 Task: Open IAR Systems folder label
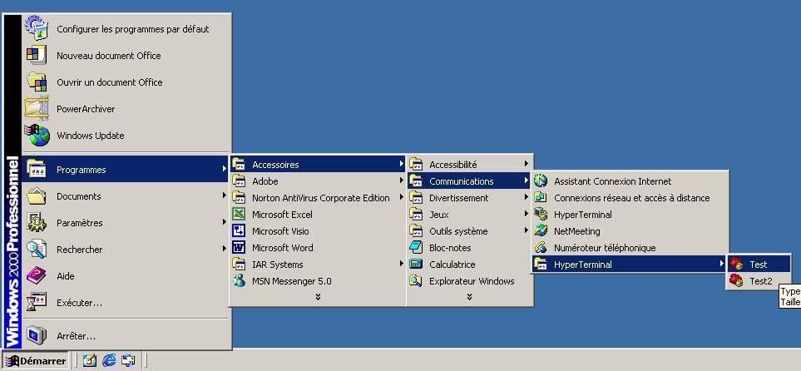pos(277,265)
